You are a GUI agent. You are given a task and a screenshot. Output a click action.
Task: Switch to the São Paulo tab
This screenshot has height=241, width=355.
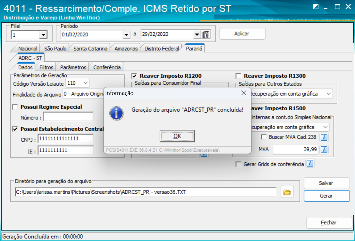click(55, 49)
